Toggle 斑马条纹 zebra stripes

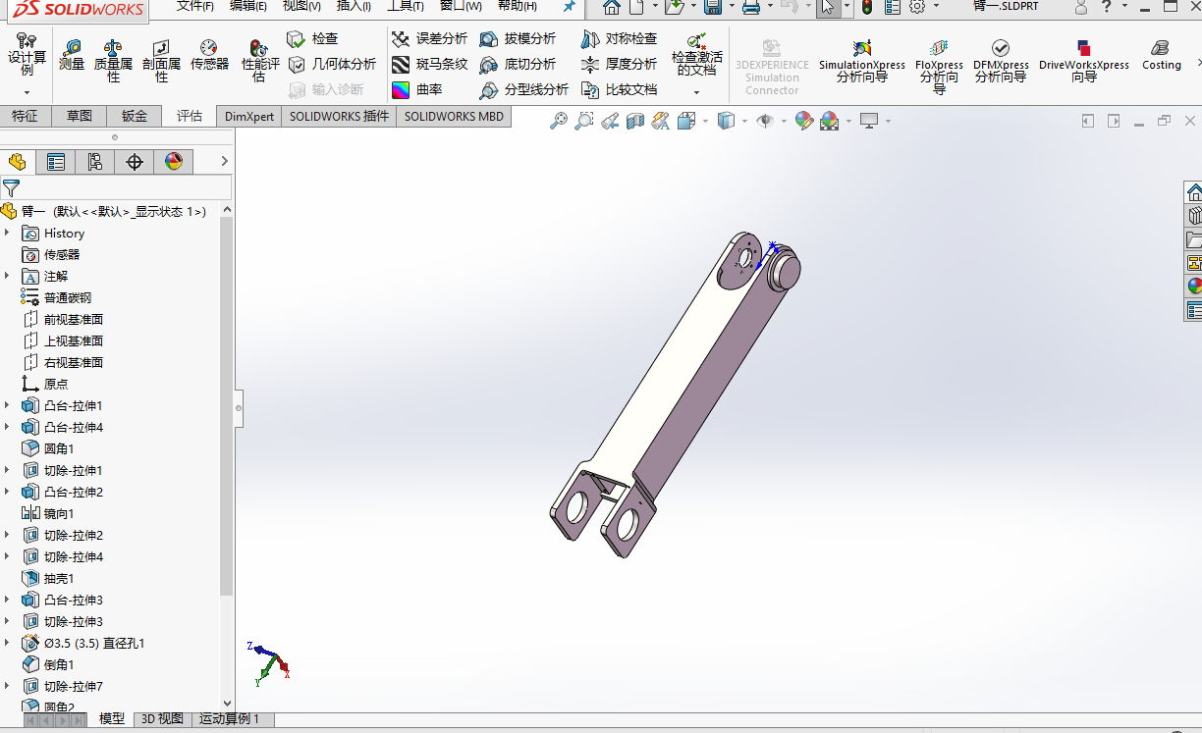[x=429, y=65]
